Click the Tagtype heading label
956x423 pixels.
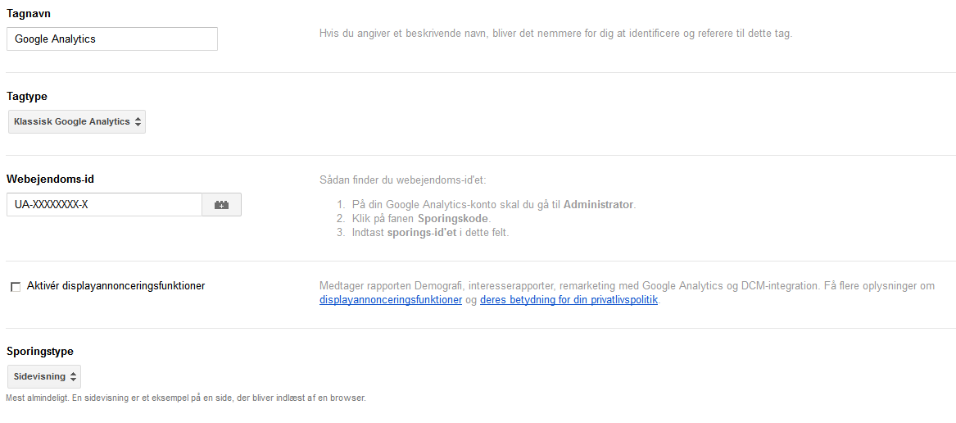27,97
